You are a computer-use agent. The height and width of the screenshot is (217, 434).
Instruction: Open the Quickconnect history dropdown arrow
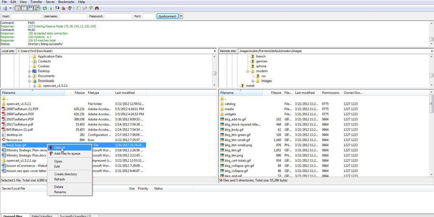(x=181, y=16)
